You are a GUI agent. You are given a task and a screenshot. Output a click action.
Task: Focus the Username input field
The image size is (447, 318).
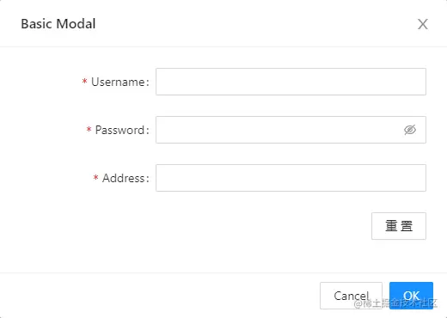(x=291, y=82)
